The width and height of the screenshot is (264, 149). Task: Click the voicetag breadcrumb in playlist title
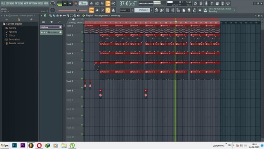(115, 16)
